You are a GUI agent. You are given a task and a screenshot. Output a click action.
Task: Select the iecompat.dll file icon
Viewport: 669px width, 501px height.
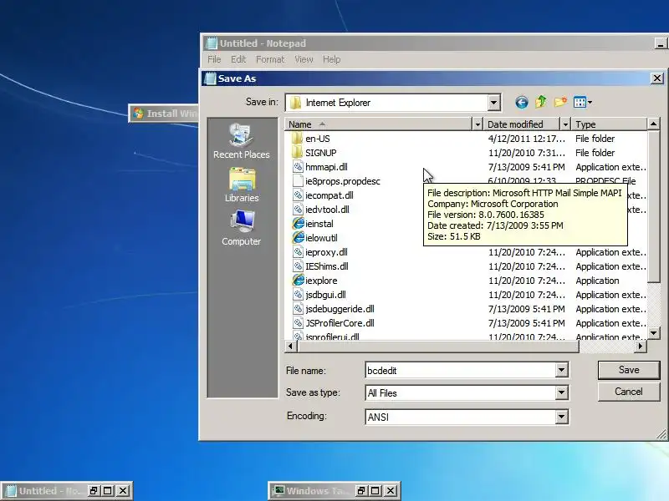coord(298,195)
